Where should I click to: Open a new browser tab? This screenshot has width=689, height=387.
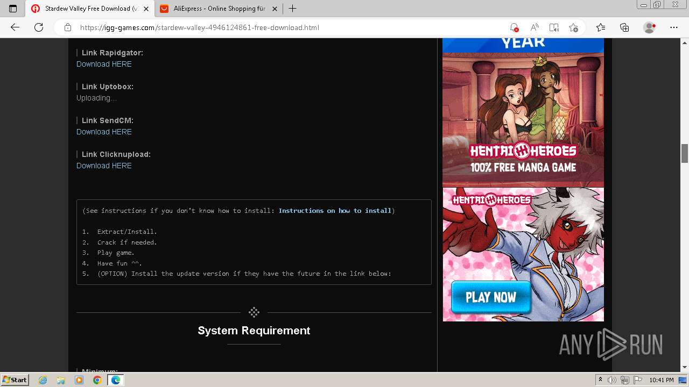pyautogui.click(x=293, y=9)
